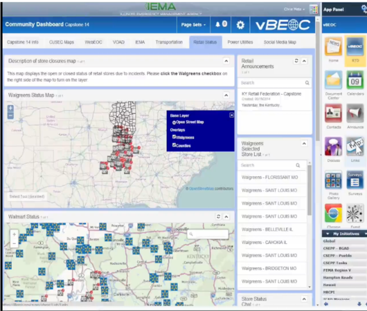The height and width of the screenshot is (311, 367).
Task: Click the Select Tool (disabled) button
Action: [x=27, y=196]
